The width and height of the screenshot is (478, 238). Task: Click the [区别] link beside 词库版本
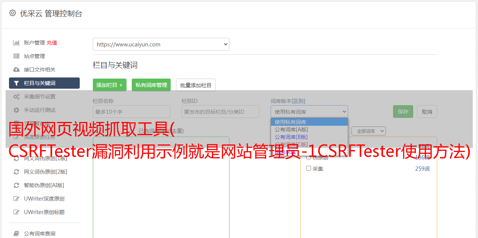pos(299,101)
